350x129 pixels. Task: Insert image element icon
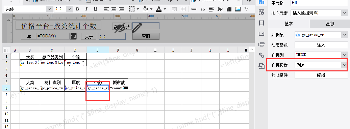[x=238, y=9]
